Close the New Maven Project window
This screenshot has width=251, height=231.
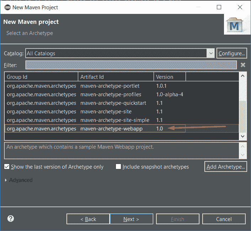click(240, 7)
